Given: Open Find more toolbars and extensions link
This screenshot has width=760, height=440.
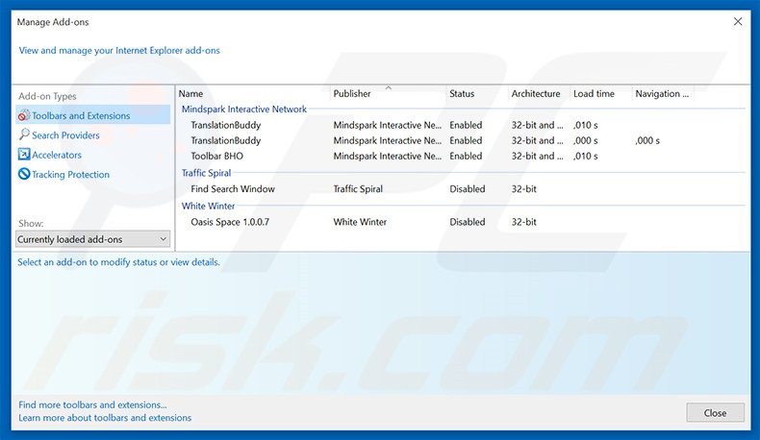Looking at the screenshot, I should (x=92, y=404).
